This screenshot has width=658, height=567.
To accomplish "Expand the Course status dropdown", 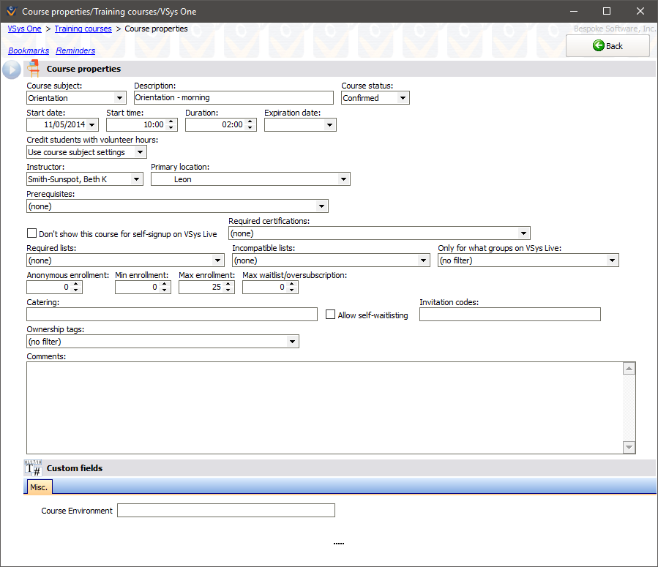I will 403,98.
